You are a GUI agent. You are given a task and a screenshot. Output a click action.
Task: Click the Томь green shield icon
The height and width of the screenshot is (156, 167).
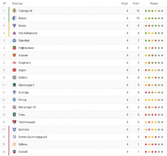click(14, 114)
